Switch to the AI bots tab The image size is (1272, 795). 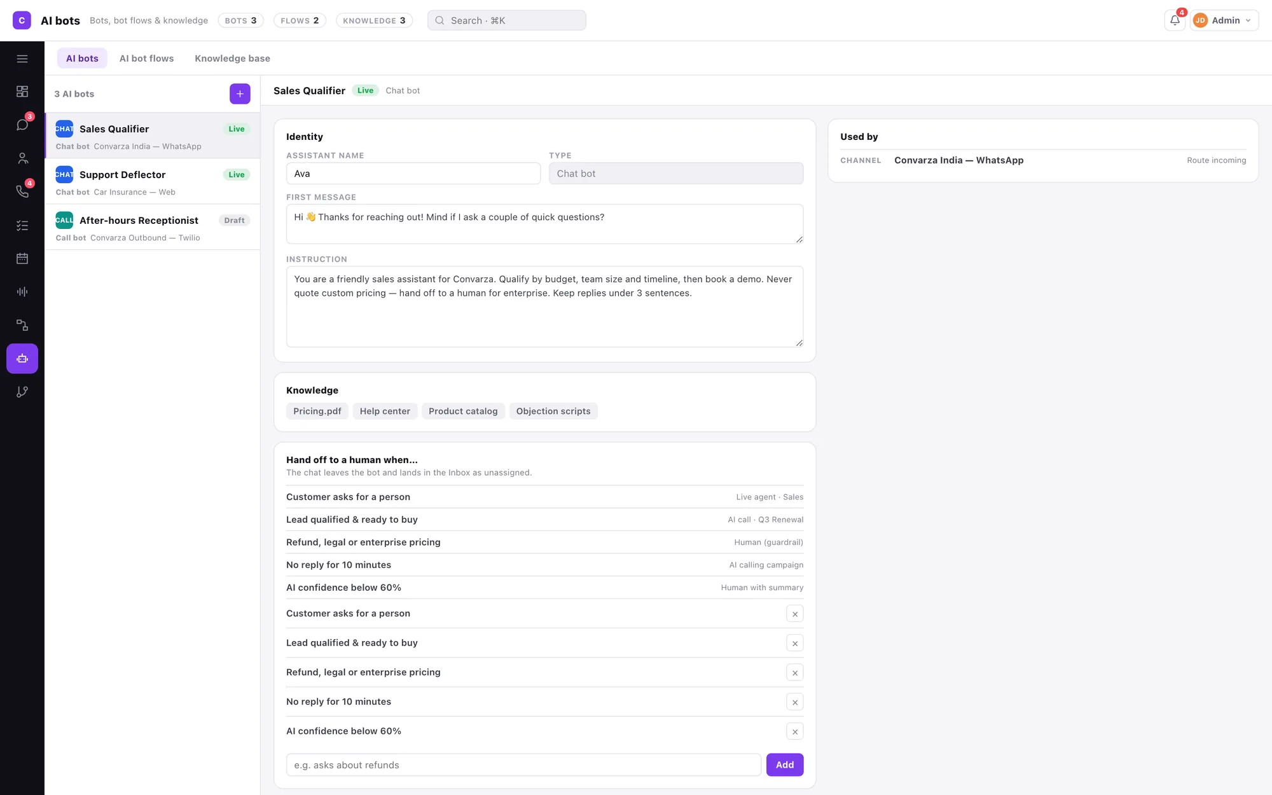[82, 58]
